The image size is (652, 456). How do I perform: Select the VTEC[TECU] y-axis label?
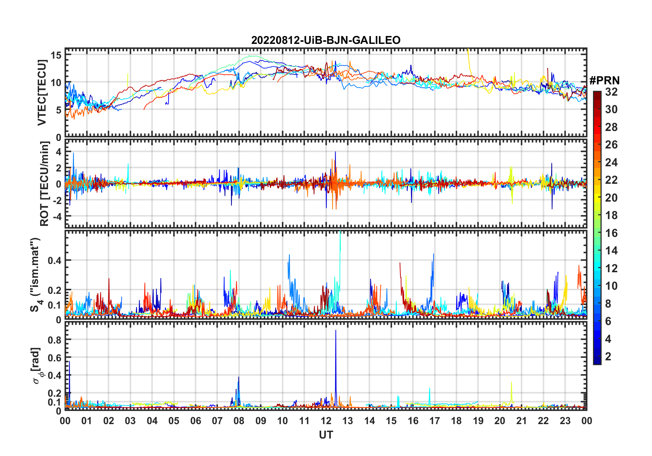click(42, 93)
